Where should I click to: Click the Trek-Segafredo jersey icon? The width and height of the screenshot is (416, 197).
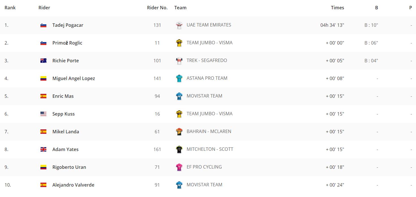[179, 61]
